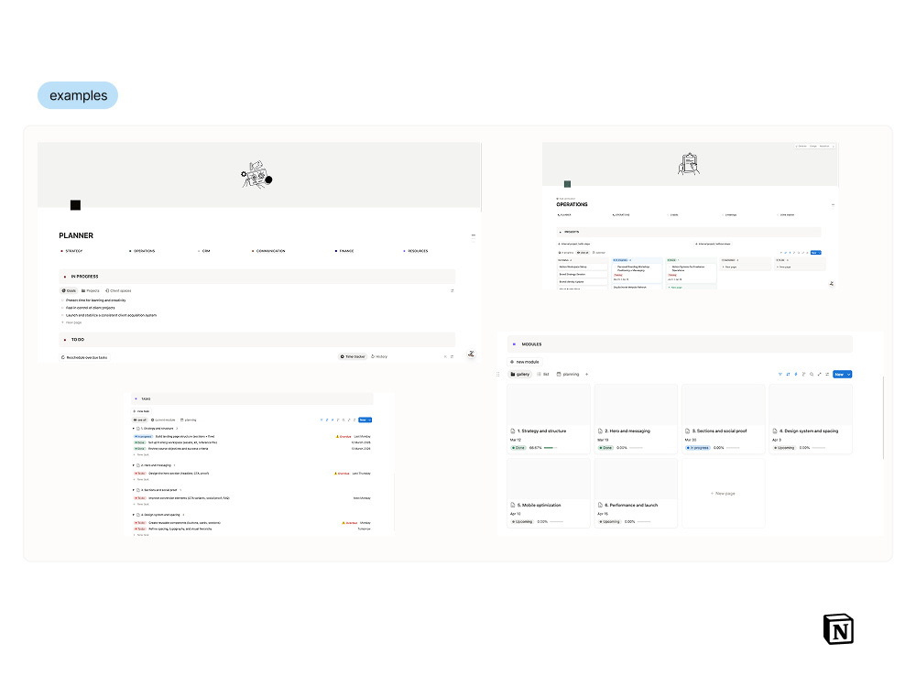The image size is (916, 687).
Task: Select the current module tab in Tasks
Action: [164, 420]
